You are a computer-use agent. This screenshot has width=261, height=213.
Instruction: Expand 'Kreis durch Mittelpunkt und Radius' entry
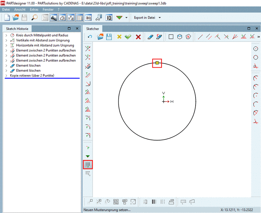point(6,35)
